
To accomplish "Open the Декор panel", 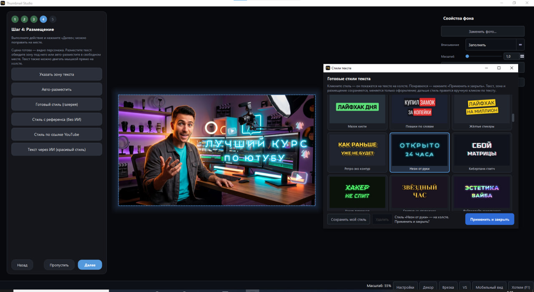I will (x=428, y=287).
